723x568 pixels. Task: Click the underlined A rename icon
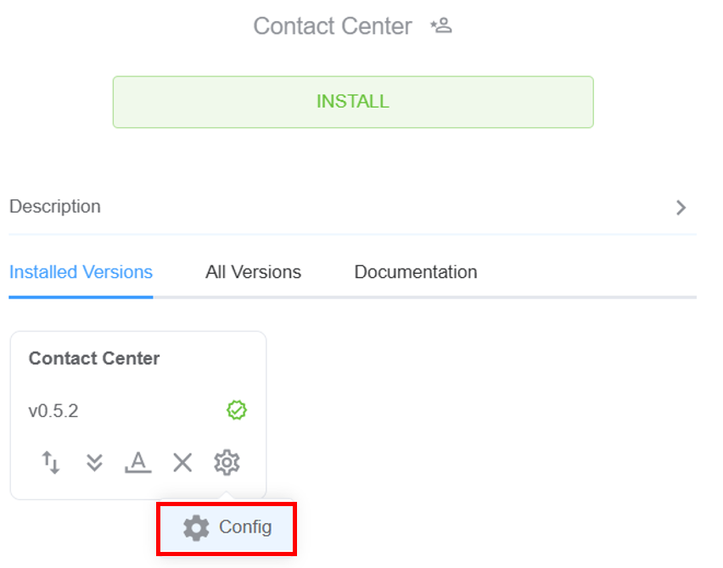[x=137, y=462]
